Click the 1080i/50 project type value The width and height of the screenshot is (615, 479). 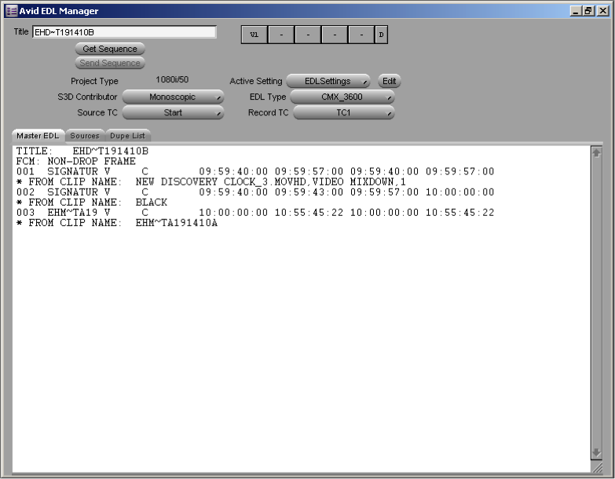(x=172, y=79)
